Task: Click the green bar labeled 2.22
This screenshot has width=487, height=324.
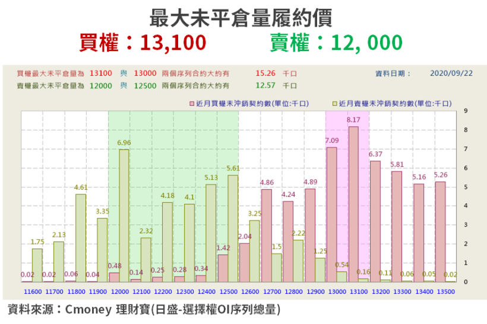Action: 298,261
